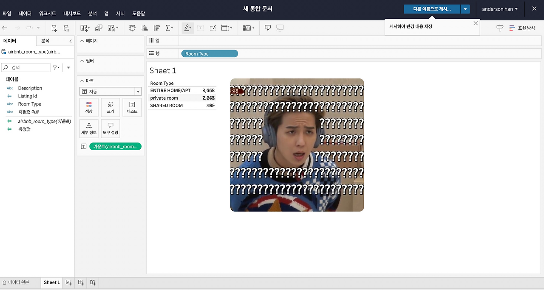Toggle the Show Me (표현 방식) panel
544x290 pixels.
point(522,28)
